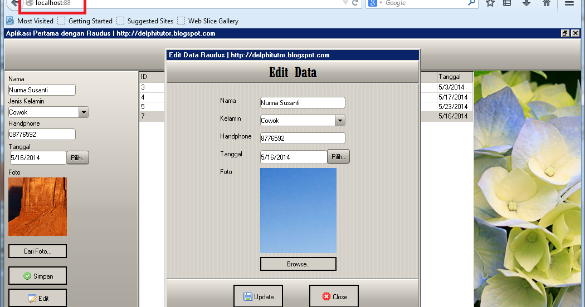Click Handphone field showing 8776592

pos(303,138)
